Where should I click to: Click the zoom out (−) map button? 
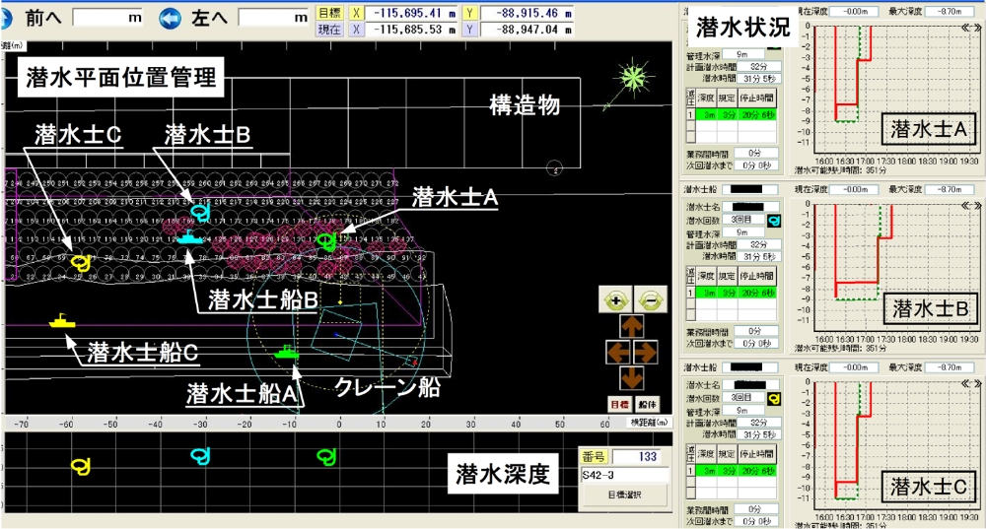[x=647, y=301]
